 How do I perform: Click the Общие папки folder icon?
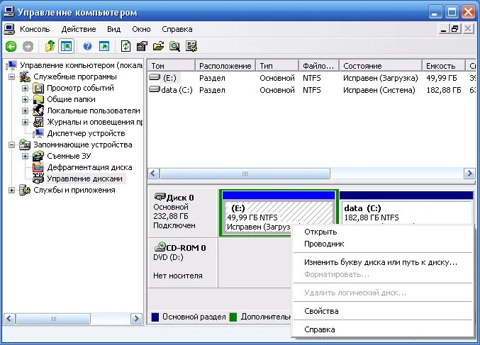click(x=38, y=100)
